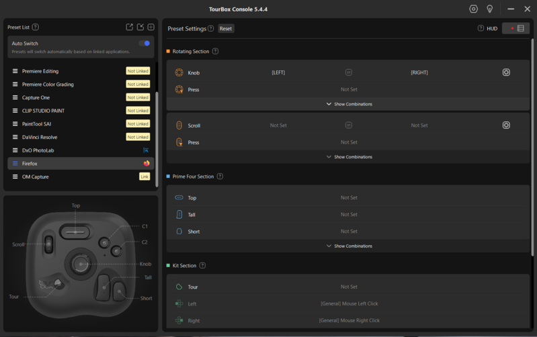Open Knob rotation speed settings icon
This screenshot has height=337, width=537.
point(506,73)
